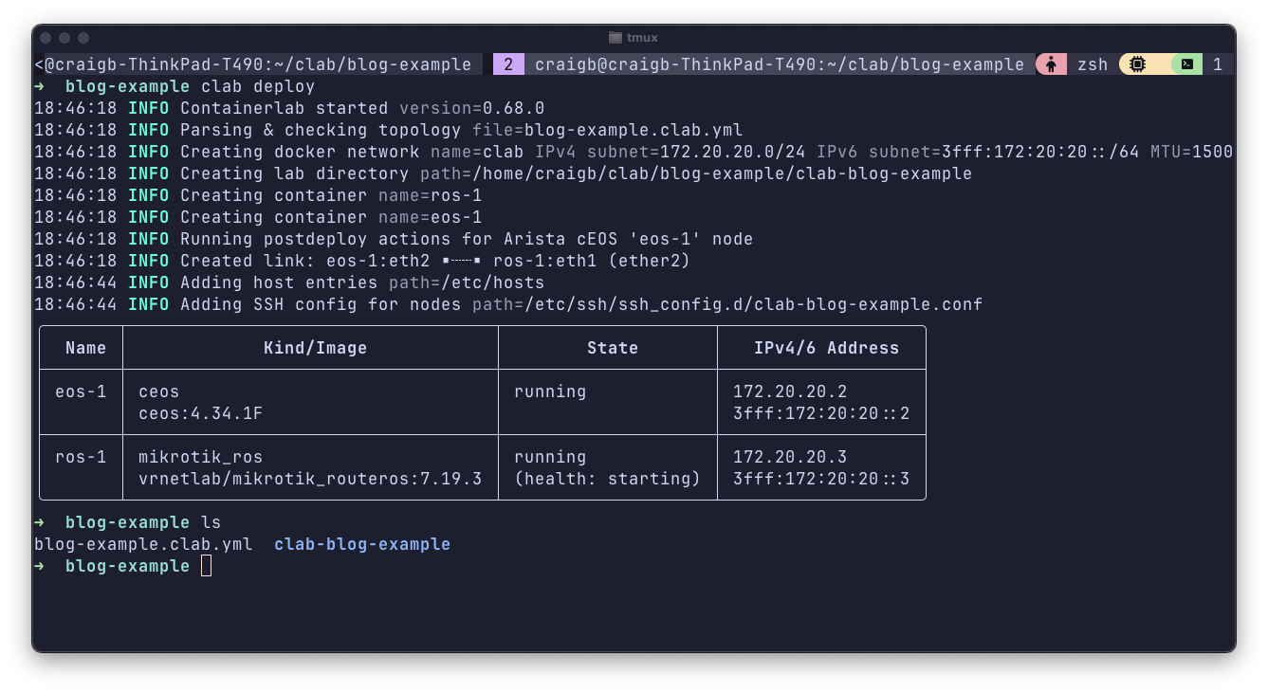This screenshot has height=692, width=1268.
Task: Click the blog-example.clab.yml file name
Action: (x=143, y=544)
